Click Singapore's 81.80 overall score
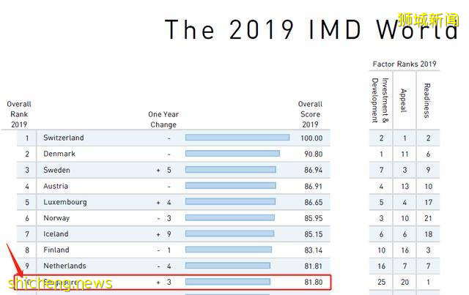The width and height of the screenshot is (469, 295). (311, 282)
